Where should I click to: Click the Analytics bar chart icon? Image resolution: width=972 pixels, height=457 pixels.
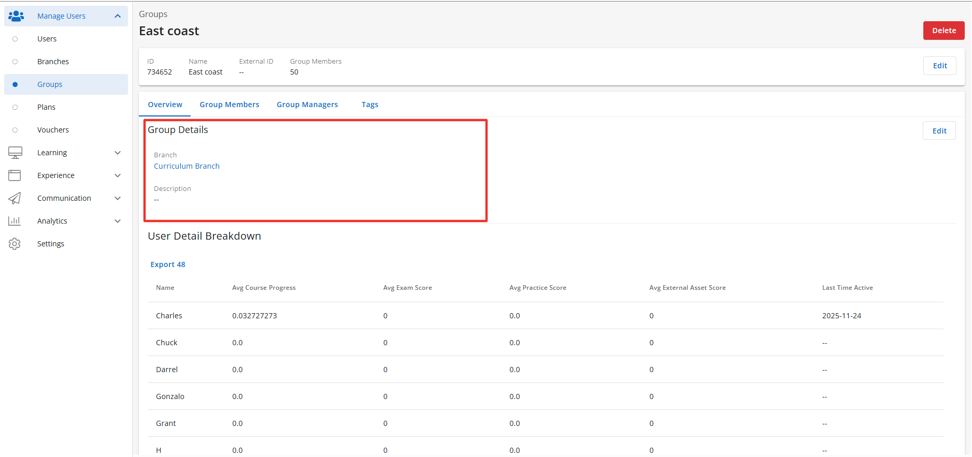pyautogui.click(x=15, y=221)
